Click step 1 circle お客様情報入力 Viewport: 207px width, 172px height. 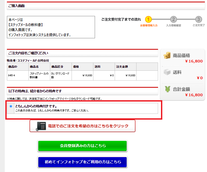(148, 19)
